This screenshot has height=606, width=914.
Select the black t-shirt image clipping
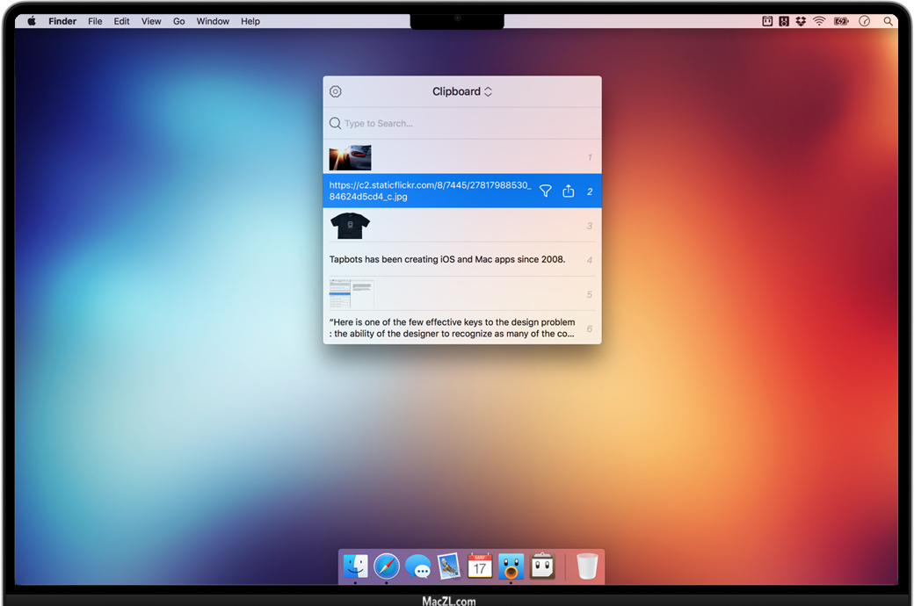[351, 226]
